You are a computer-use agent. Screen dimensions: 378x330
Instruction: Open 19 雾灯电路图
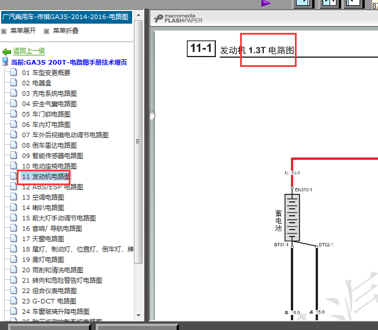point(43,260)
